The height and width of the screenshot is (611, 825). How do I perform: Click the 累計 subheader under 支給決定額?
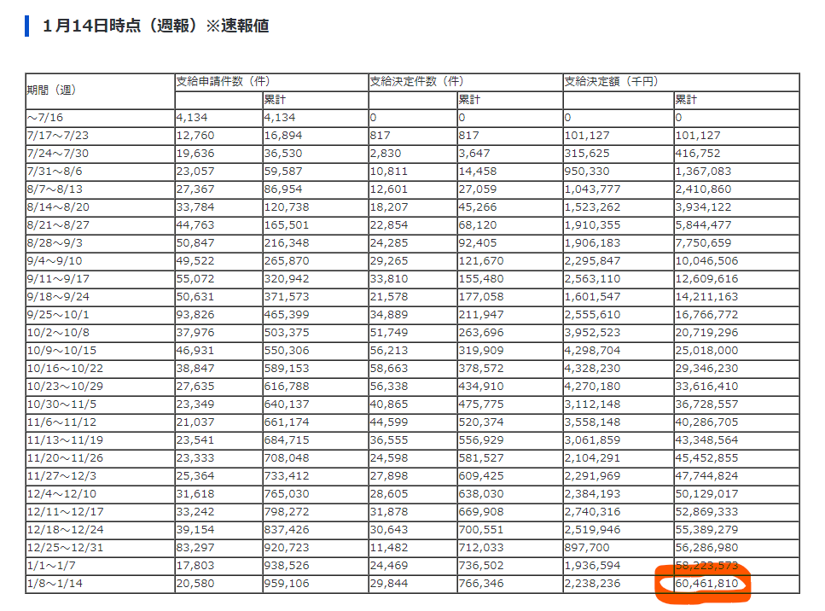(x=687, y=100)
